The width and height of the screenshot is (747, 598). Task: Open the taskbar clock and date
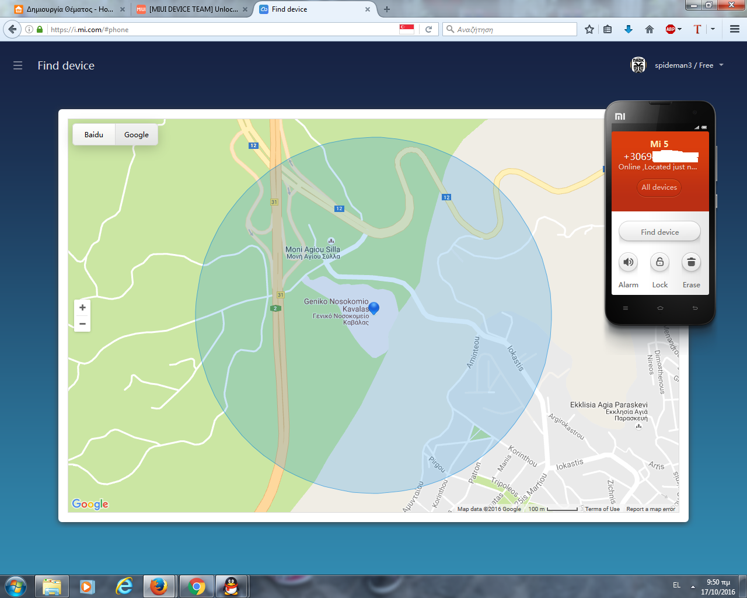(718, 587)
